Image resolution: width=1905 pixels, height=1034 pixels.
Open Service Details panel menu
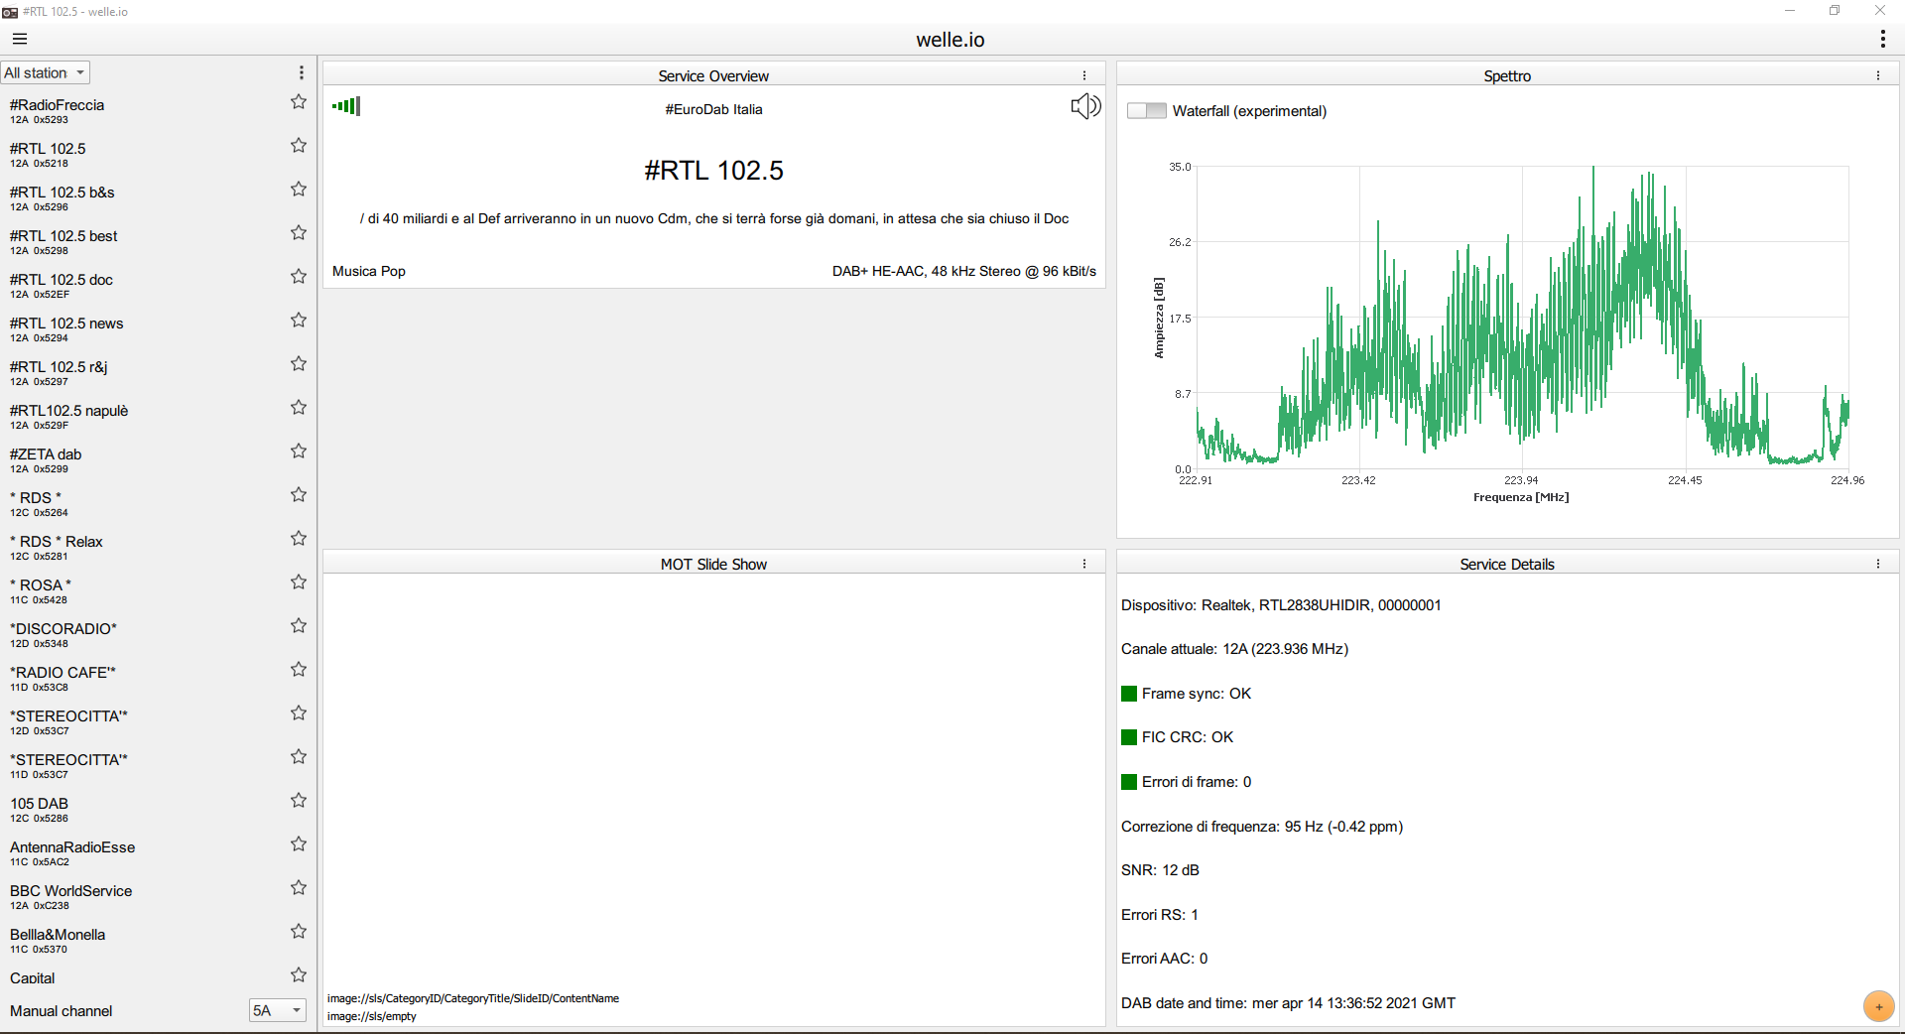1878,564
